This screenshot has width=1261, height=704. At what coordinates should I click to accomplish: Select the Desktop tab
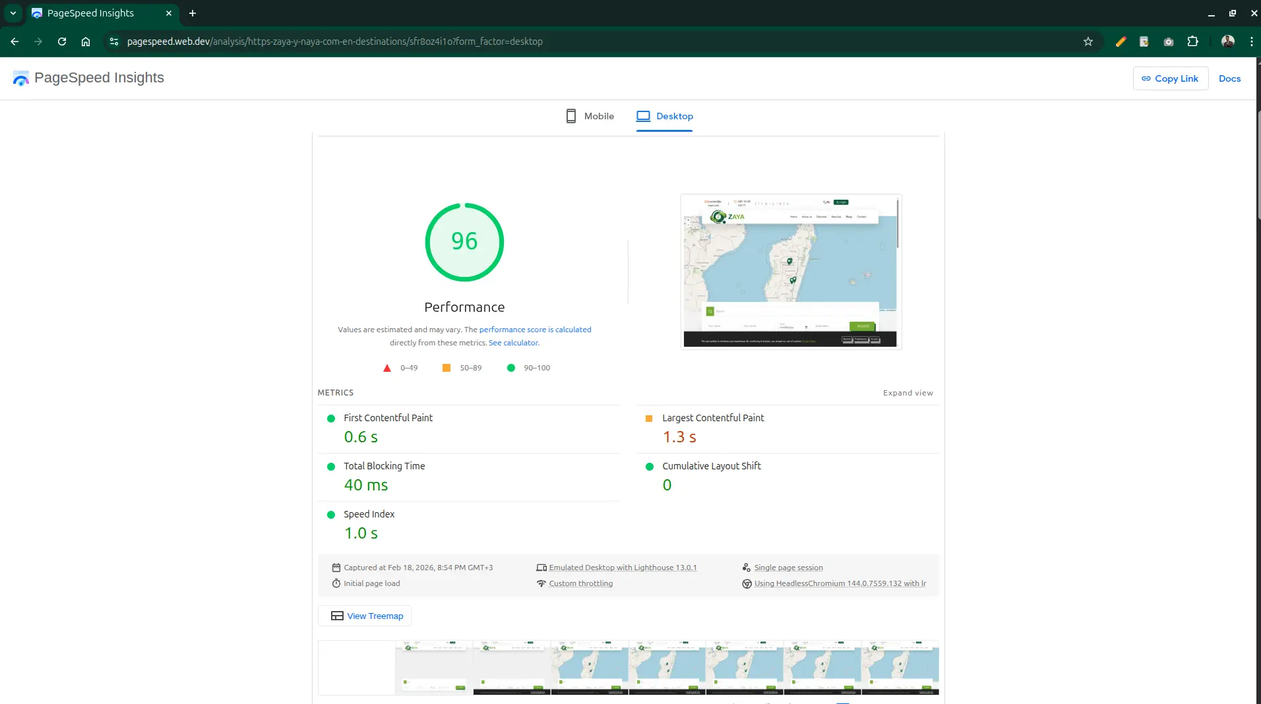coord(664,116)
